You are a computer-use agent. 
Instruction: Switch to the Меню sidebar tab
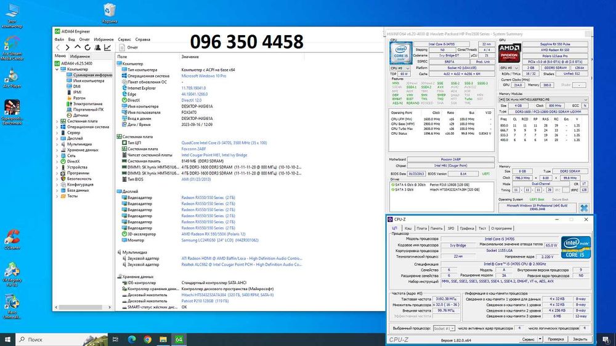[60, 56]
